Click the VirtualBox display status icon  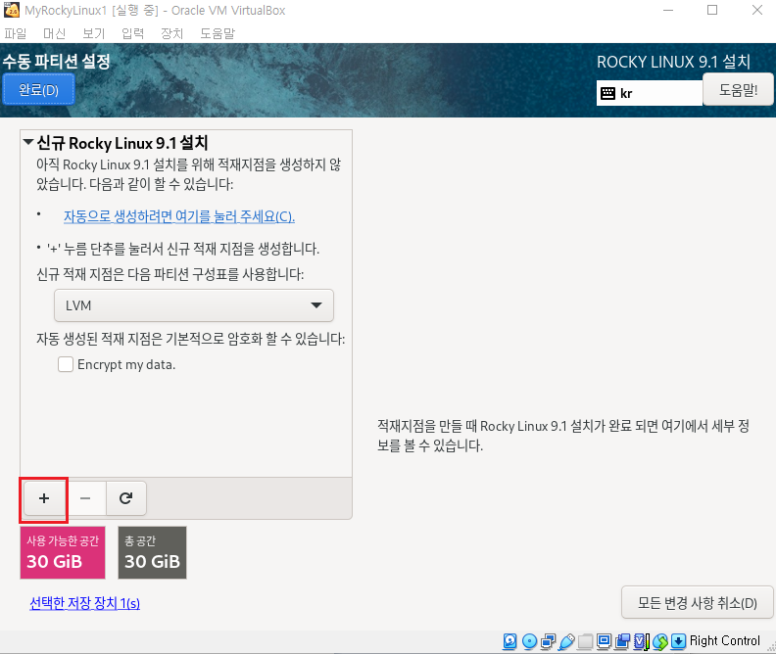[x=604, y=641]
